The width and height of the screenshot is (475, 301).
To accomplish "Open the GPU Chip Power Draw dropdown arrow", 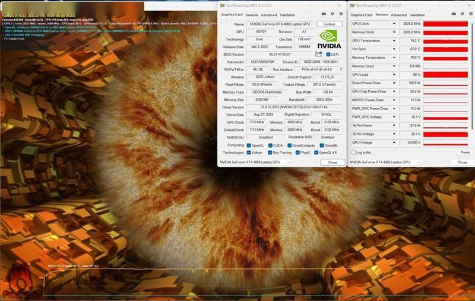I will 394,91.
